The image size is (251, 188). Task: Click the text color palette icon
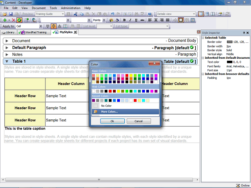(x=111, y=20)
